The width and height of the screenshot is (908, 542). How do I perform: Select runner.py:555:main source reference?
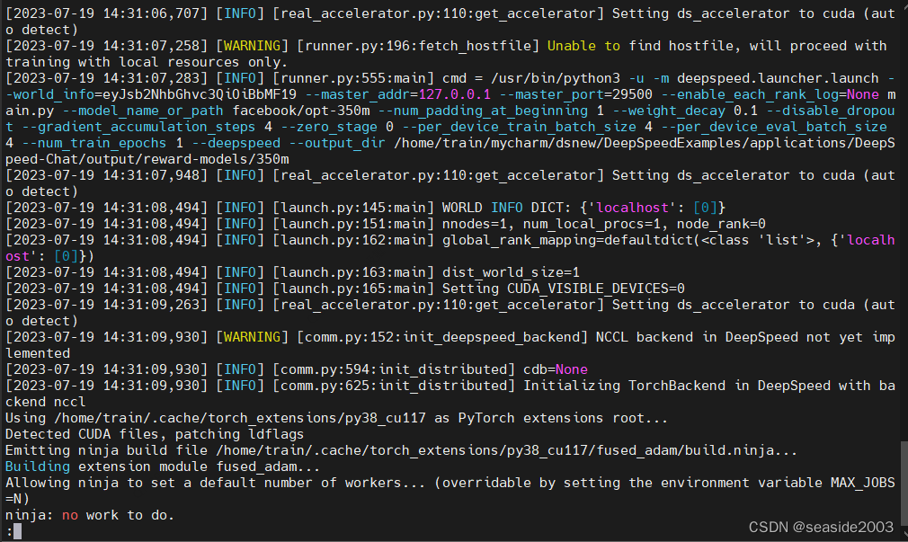point(353,78)
